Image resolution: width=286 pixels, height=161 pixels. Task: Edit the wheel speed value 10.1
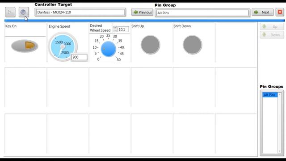pyautogui.click(x=123, y=29)
